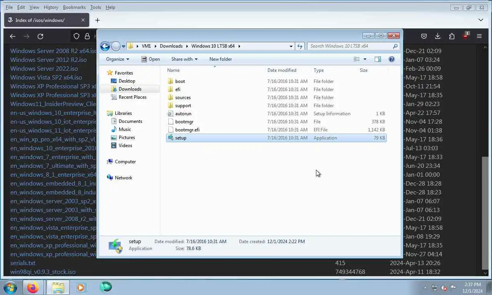Open Windows Start menu
The image size is (492, 295).
10,287
